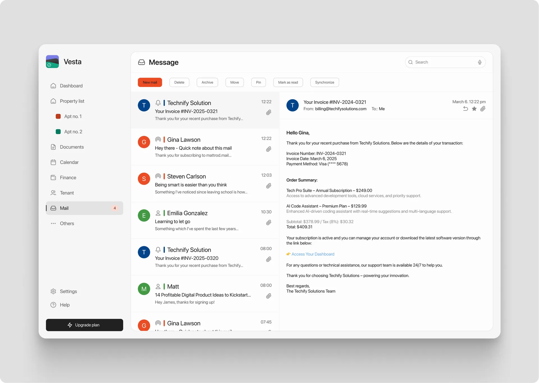
Task: Go to the Documents section
Action: [84, 147]
